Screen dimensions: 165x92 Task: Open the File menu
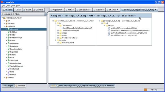point(3,6)
